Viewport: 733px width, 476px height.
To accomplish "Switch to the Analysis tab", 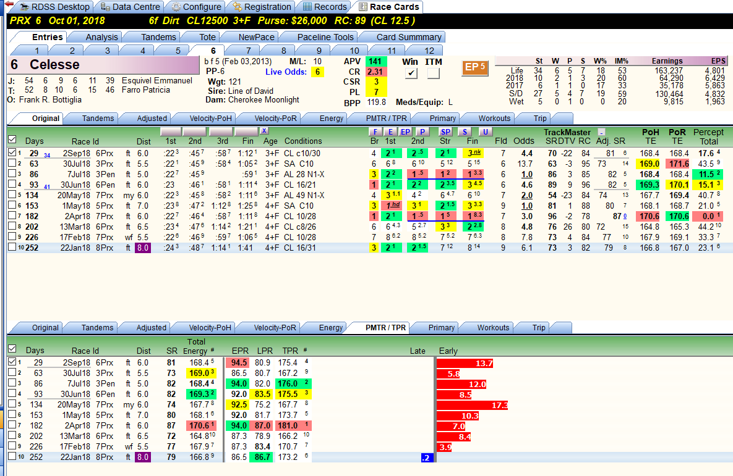I will point(101,37).
